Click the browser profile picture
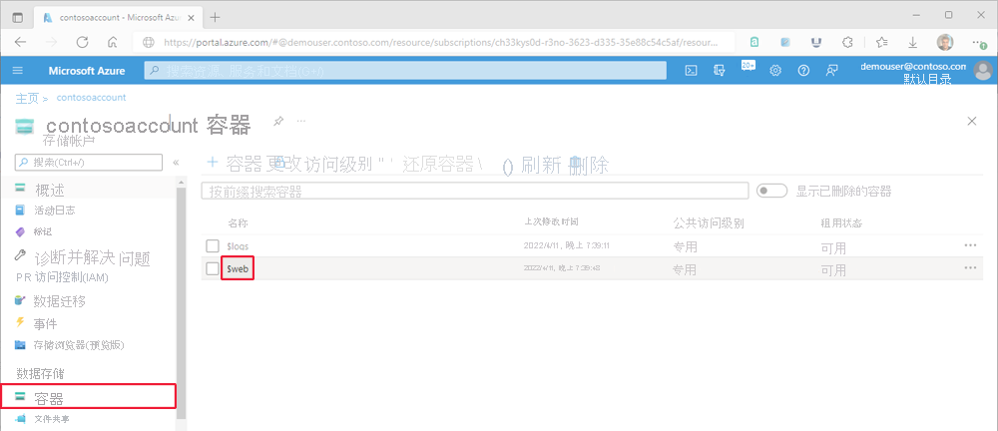This screenshot has width=998, height=431. [945, 42]
